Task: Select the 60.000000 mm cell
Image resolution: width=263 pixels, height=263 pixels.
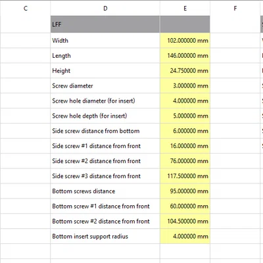Action: [185, 206]
